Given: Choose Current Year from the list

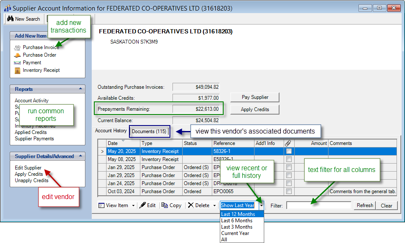Looking at the screenshot, I should 242,233.
